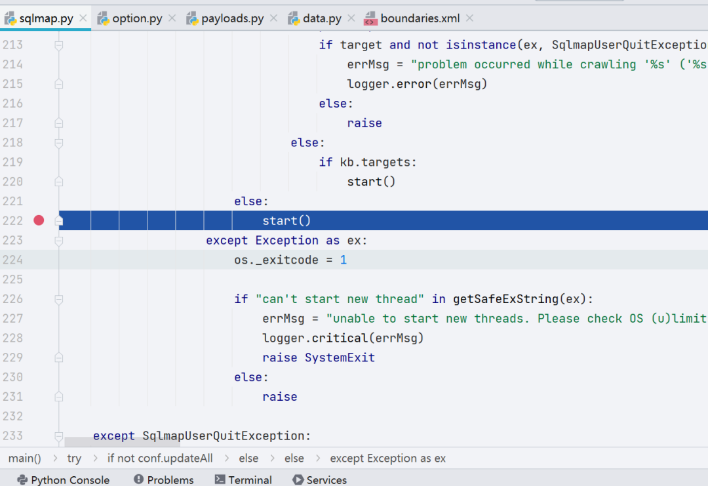Select main() in the breadcrumb bar
Screen dimensions: 708x486
(x=25, y=458)
